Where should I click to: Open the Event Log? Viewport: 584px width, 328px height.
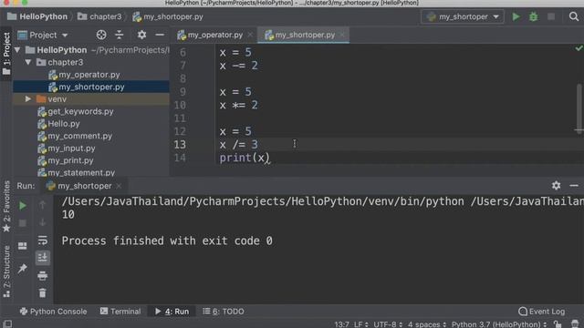pyautogui.click(x=541, y=312)
